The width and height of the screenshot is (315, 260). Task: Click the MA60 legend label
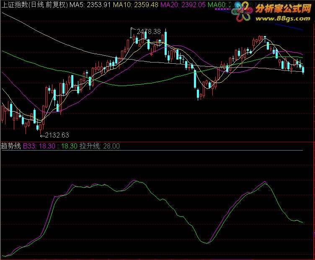pos(219,5)
